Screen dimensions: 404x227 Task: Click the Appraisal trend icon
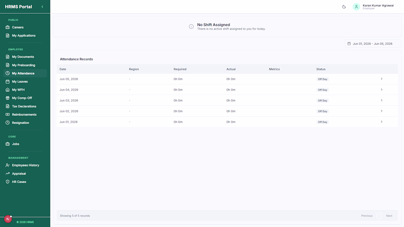click(x=7, y=173)
